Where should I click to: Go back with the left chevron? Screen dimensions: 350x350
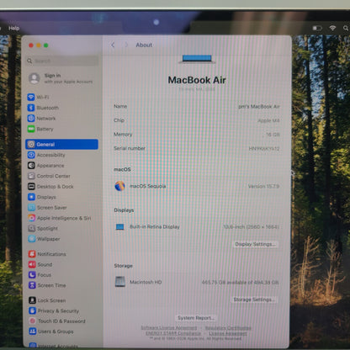tap(113, 45)
